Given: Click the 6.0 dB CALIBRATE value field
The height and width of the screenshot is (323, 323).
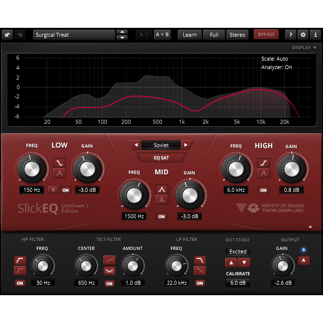Looking at the screenshot, I should [238, 283].
